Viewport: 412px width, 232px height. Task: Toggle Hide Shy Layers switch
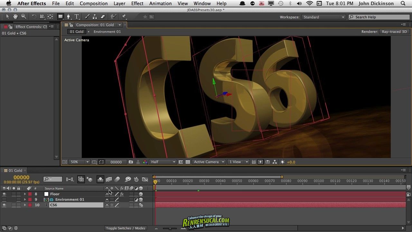[x=100, y=179]
